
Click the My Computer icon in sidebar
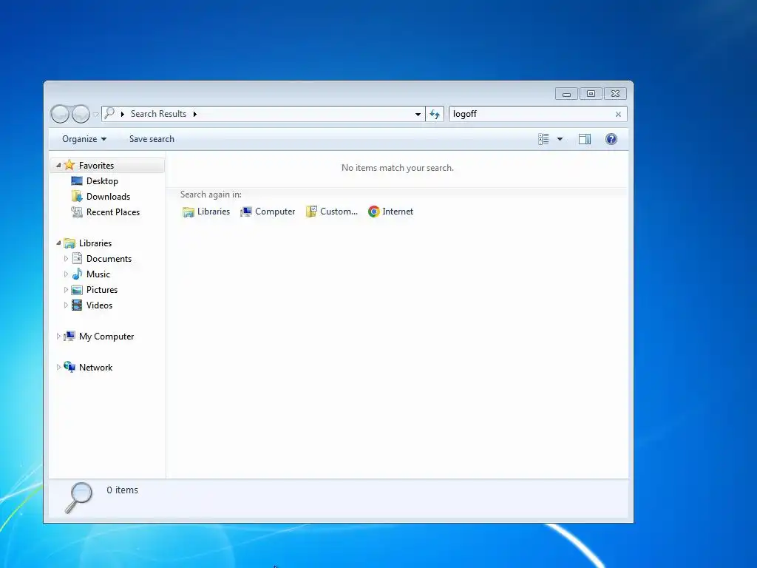click(69, 336)
